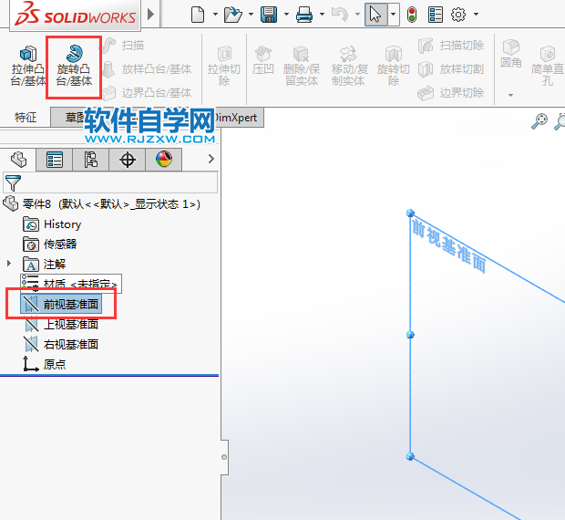This screenshot has width=565, height=520.
Task: Click 边界凸台/基体 boundary boss tool
Action: tap(147, 93)
